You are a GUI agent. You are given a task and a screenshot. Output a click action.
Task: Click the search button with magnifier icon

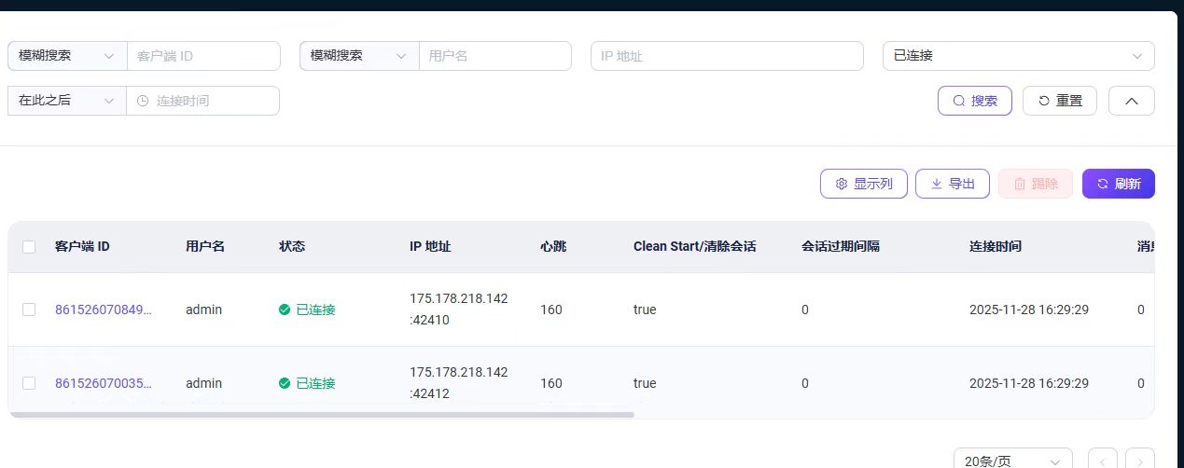click(x=974, y=101)
